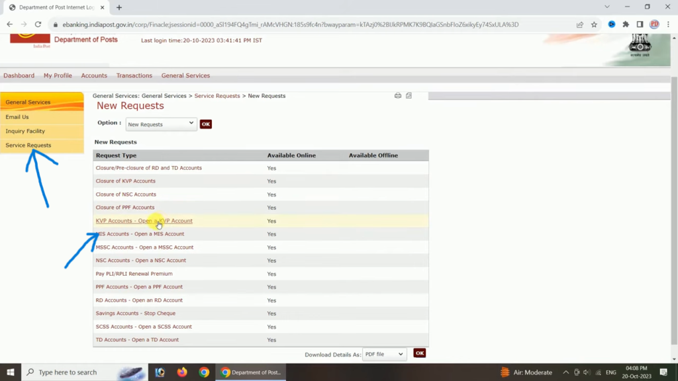Click the print page icon

[398, 95]
